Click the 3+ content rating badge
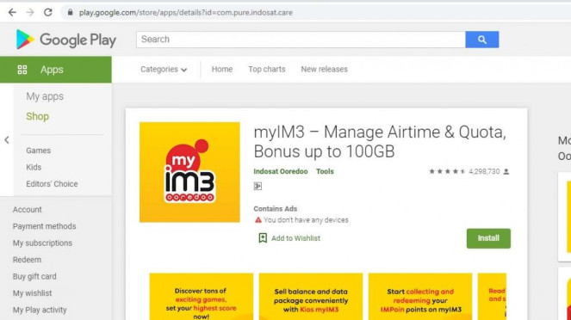The height and width of the screenshot is (320, 571). coord(258,186)
